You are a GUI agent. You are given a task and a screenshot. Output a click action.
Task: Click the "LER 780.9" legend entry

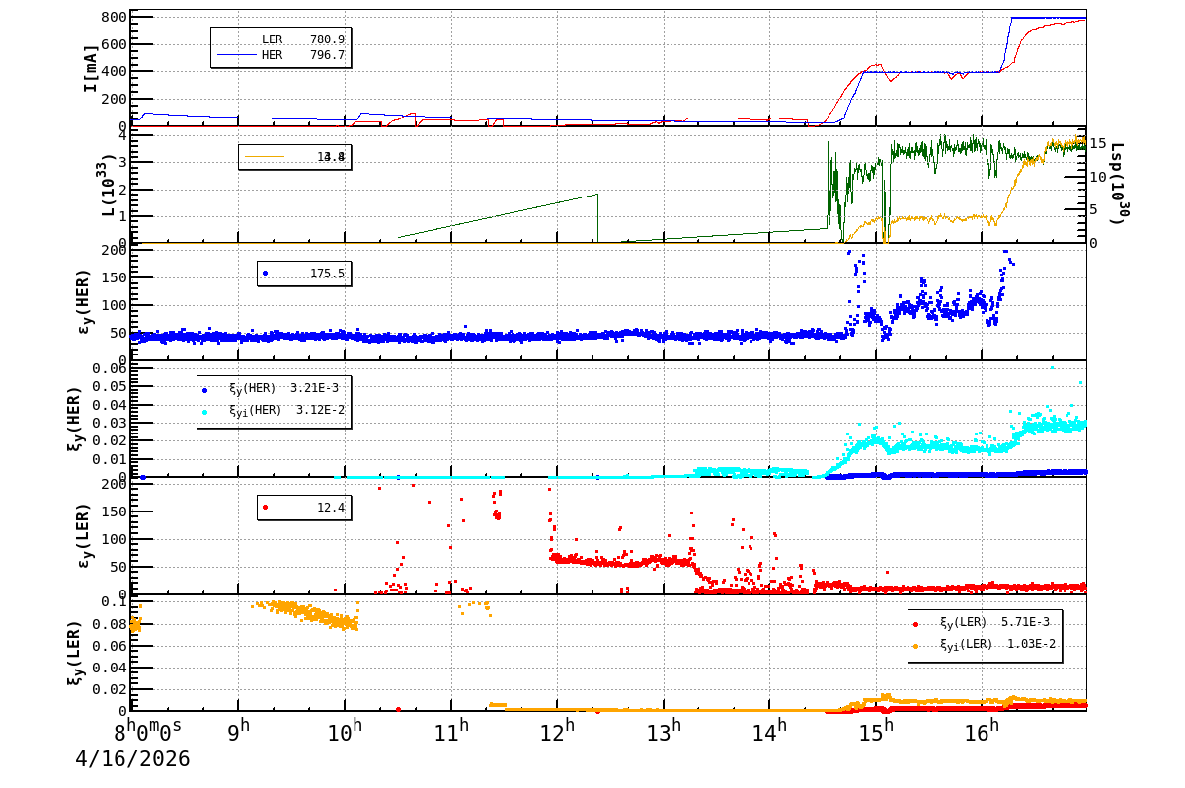tap(280, 39)
